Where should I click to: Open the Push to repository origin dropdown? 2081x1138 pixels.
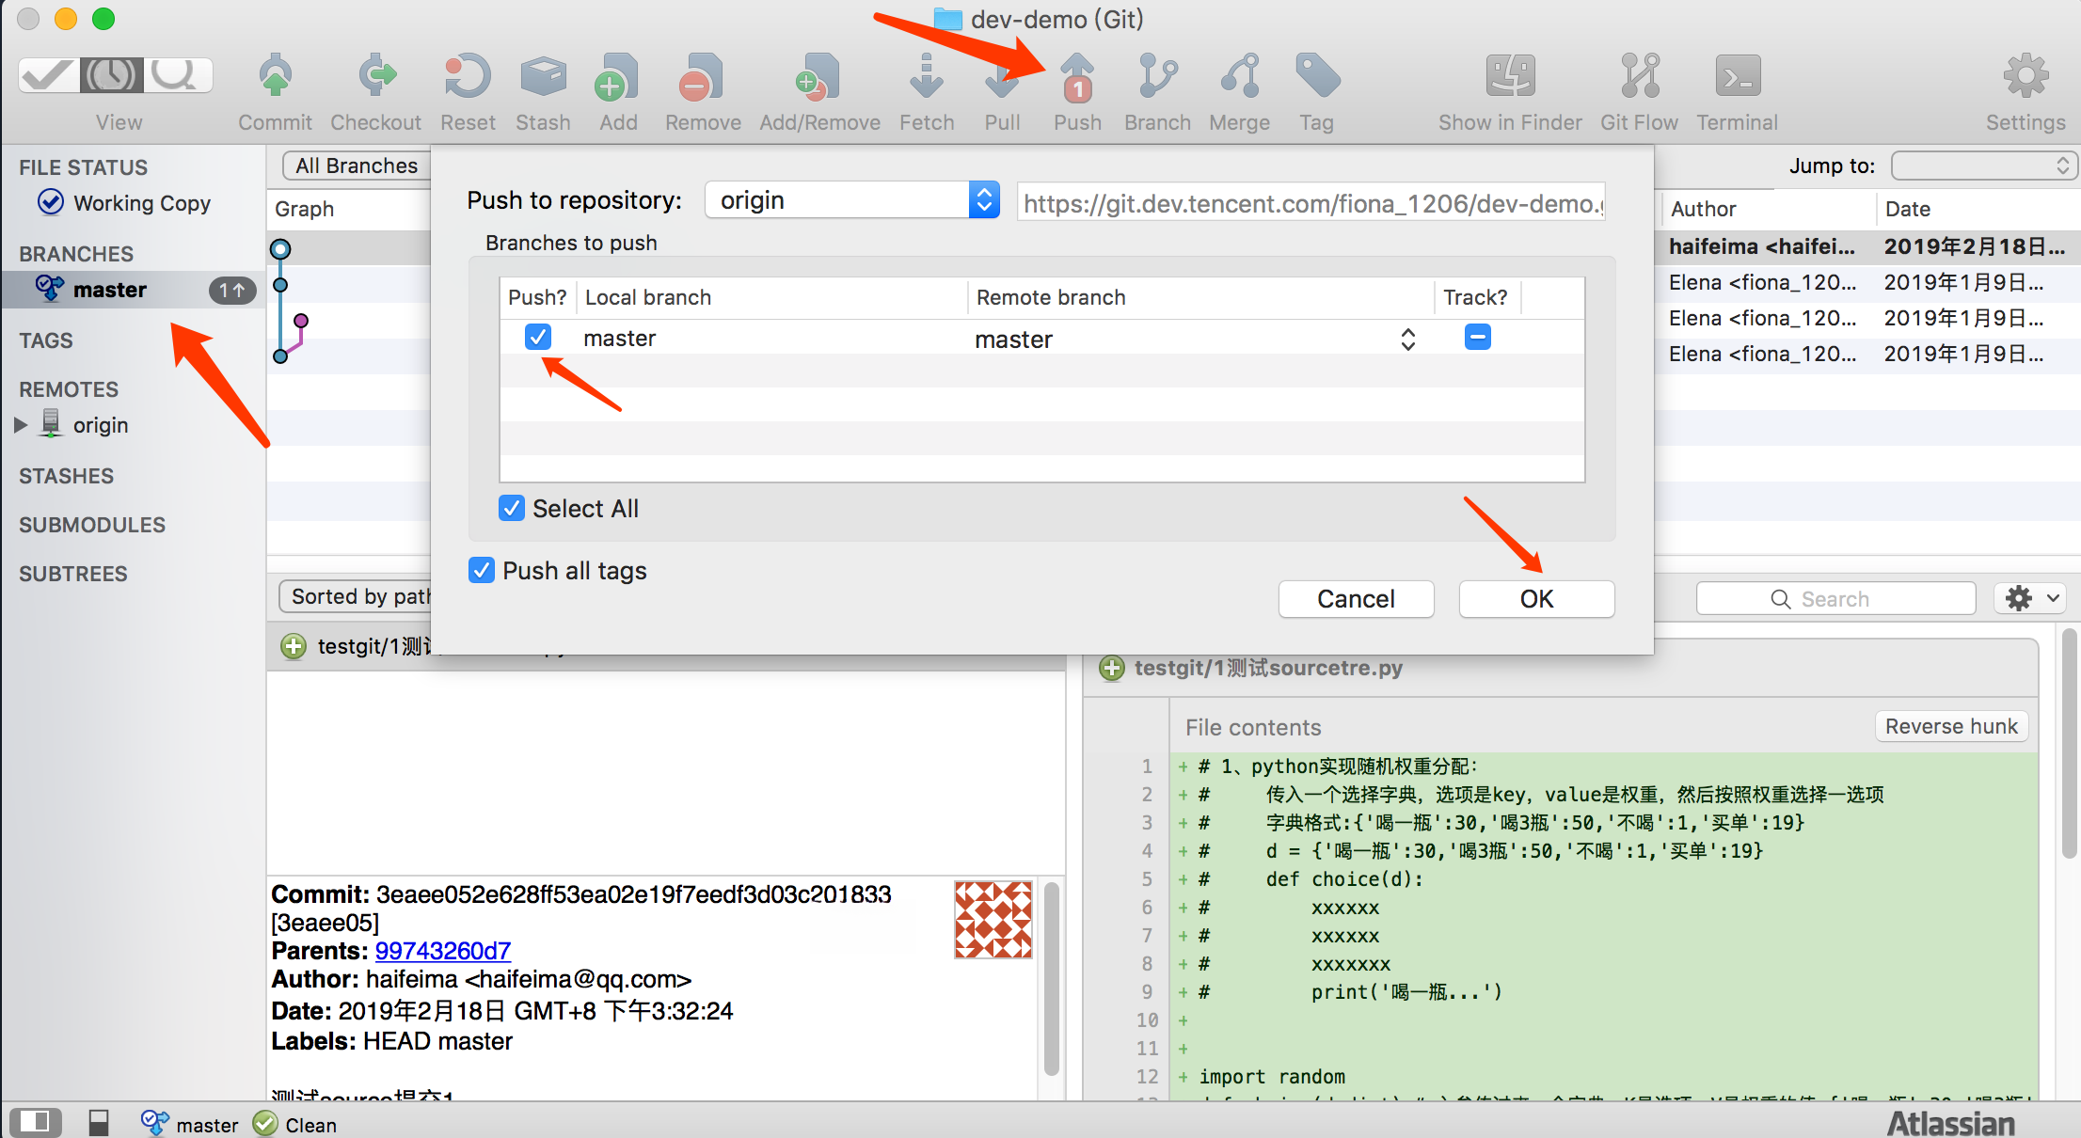[x=852, y=199]
